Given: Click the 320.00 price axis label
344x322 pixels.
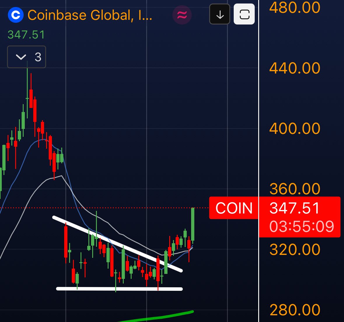Looking at the screenshot, I should [295, 249].
